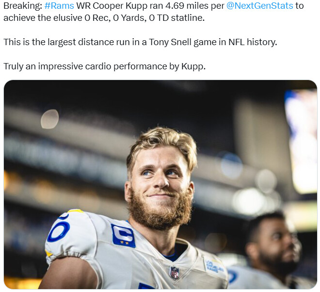Click the round light orb upper left
The height and width of the screenshot is (292, 320).
click(49, 119)
